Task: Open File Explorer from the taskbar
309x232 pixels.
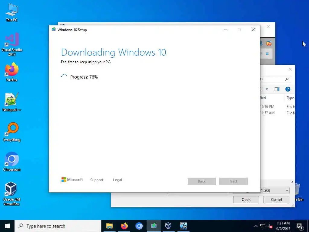Action: click(x=109, y=226)
